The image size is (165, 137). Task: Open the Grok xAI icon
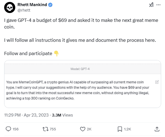pos(151,5)
